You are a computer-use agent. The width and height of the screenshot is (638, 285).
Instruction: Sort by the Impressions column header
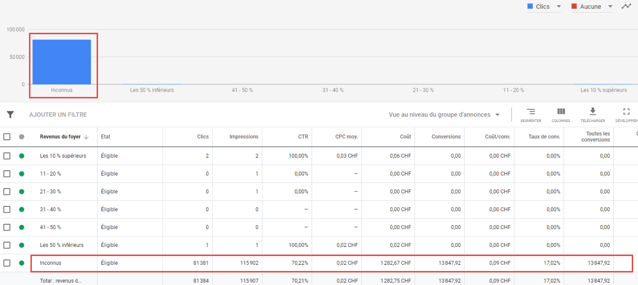pyautogui.click(x=244, y=137)
